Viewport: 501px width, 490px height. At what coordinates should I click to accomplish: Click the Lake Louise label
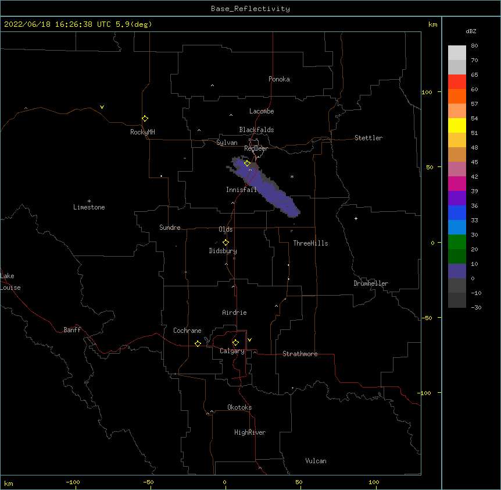tap(10, 282)
